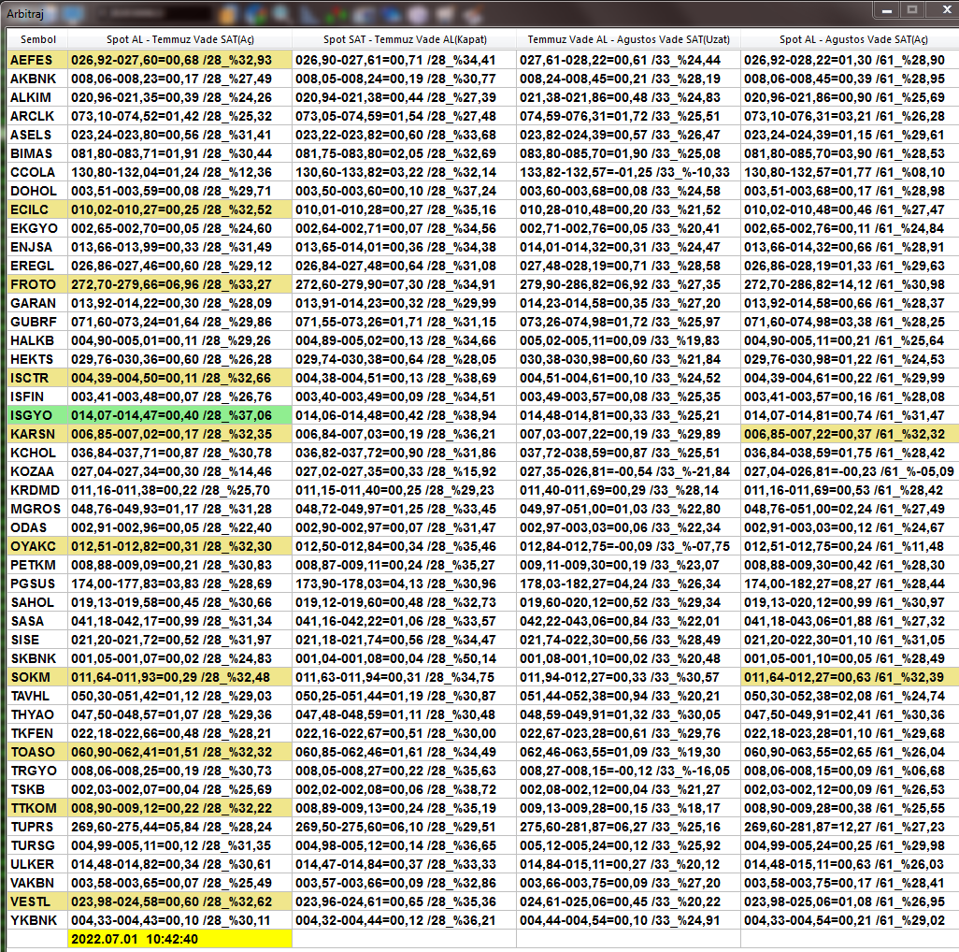Select the TUPRS symbol cell
Viewport: 959px width, 952px height.
(x=37, y=828)
